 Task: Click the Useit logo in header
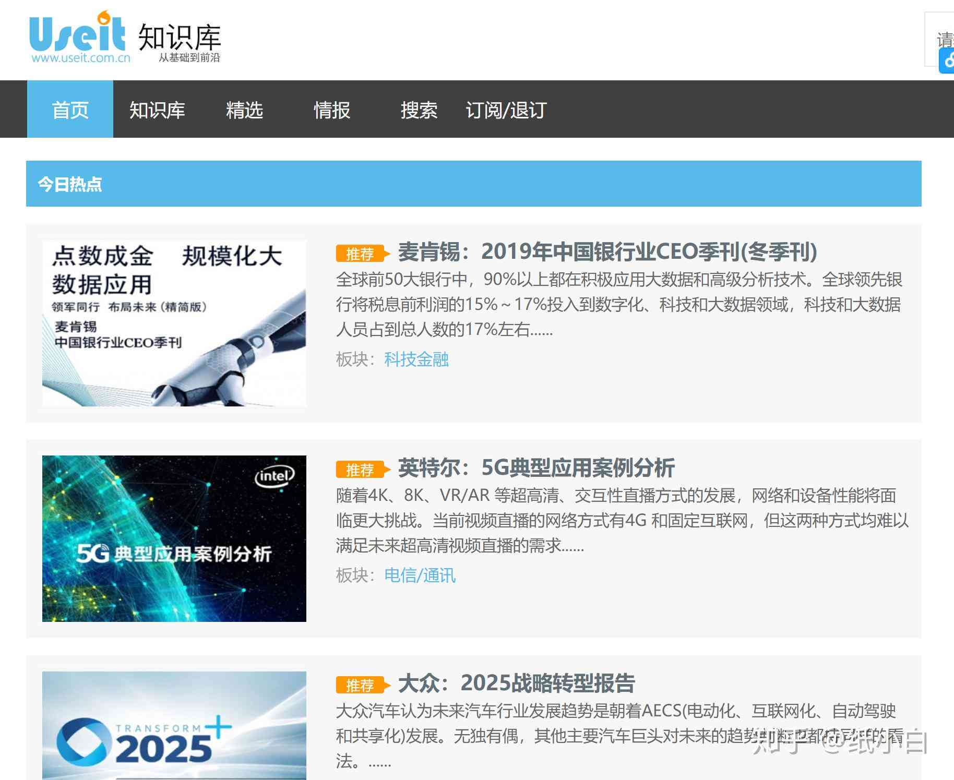pyautogui.click(x=78, y=38)
